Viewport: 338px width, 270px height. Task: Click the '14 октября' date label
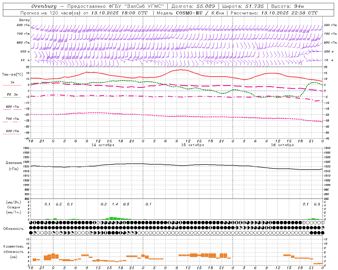[103, 145]
